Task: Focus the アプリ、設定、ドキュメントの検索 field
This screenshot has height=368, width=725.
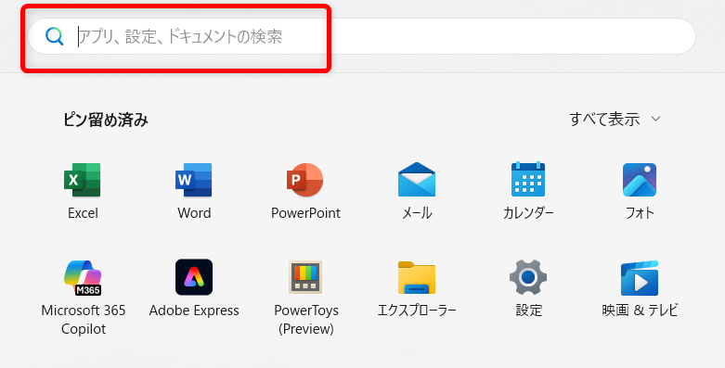Action: 362,36
